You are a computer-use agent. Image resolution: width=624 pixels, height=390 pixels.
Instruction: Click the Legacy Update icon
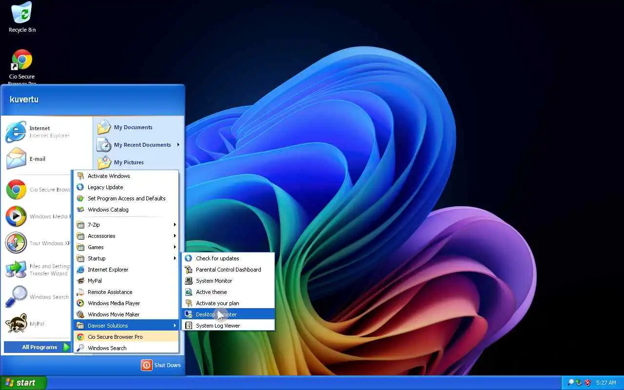(x=80, y=187)
